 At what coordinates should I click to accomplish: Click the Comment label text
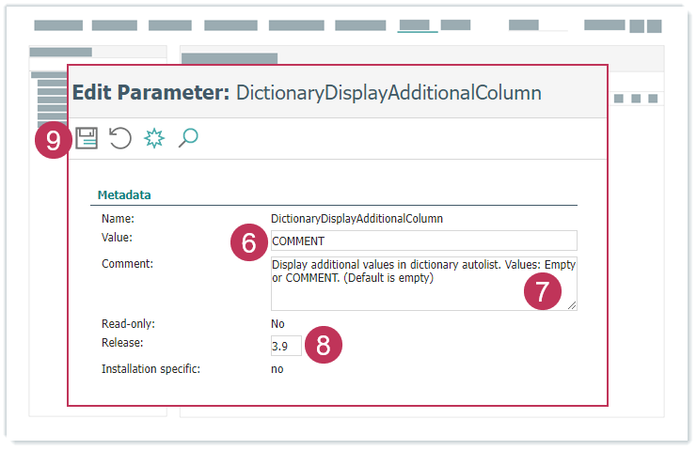click(127, 264)
